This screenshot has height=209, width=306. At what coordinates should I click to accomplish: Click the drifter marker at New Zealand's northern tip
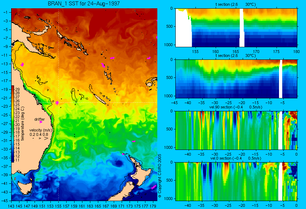[x=123, y=154]
